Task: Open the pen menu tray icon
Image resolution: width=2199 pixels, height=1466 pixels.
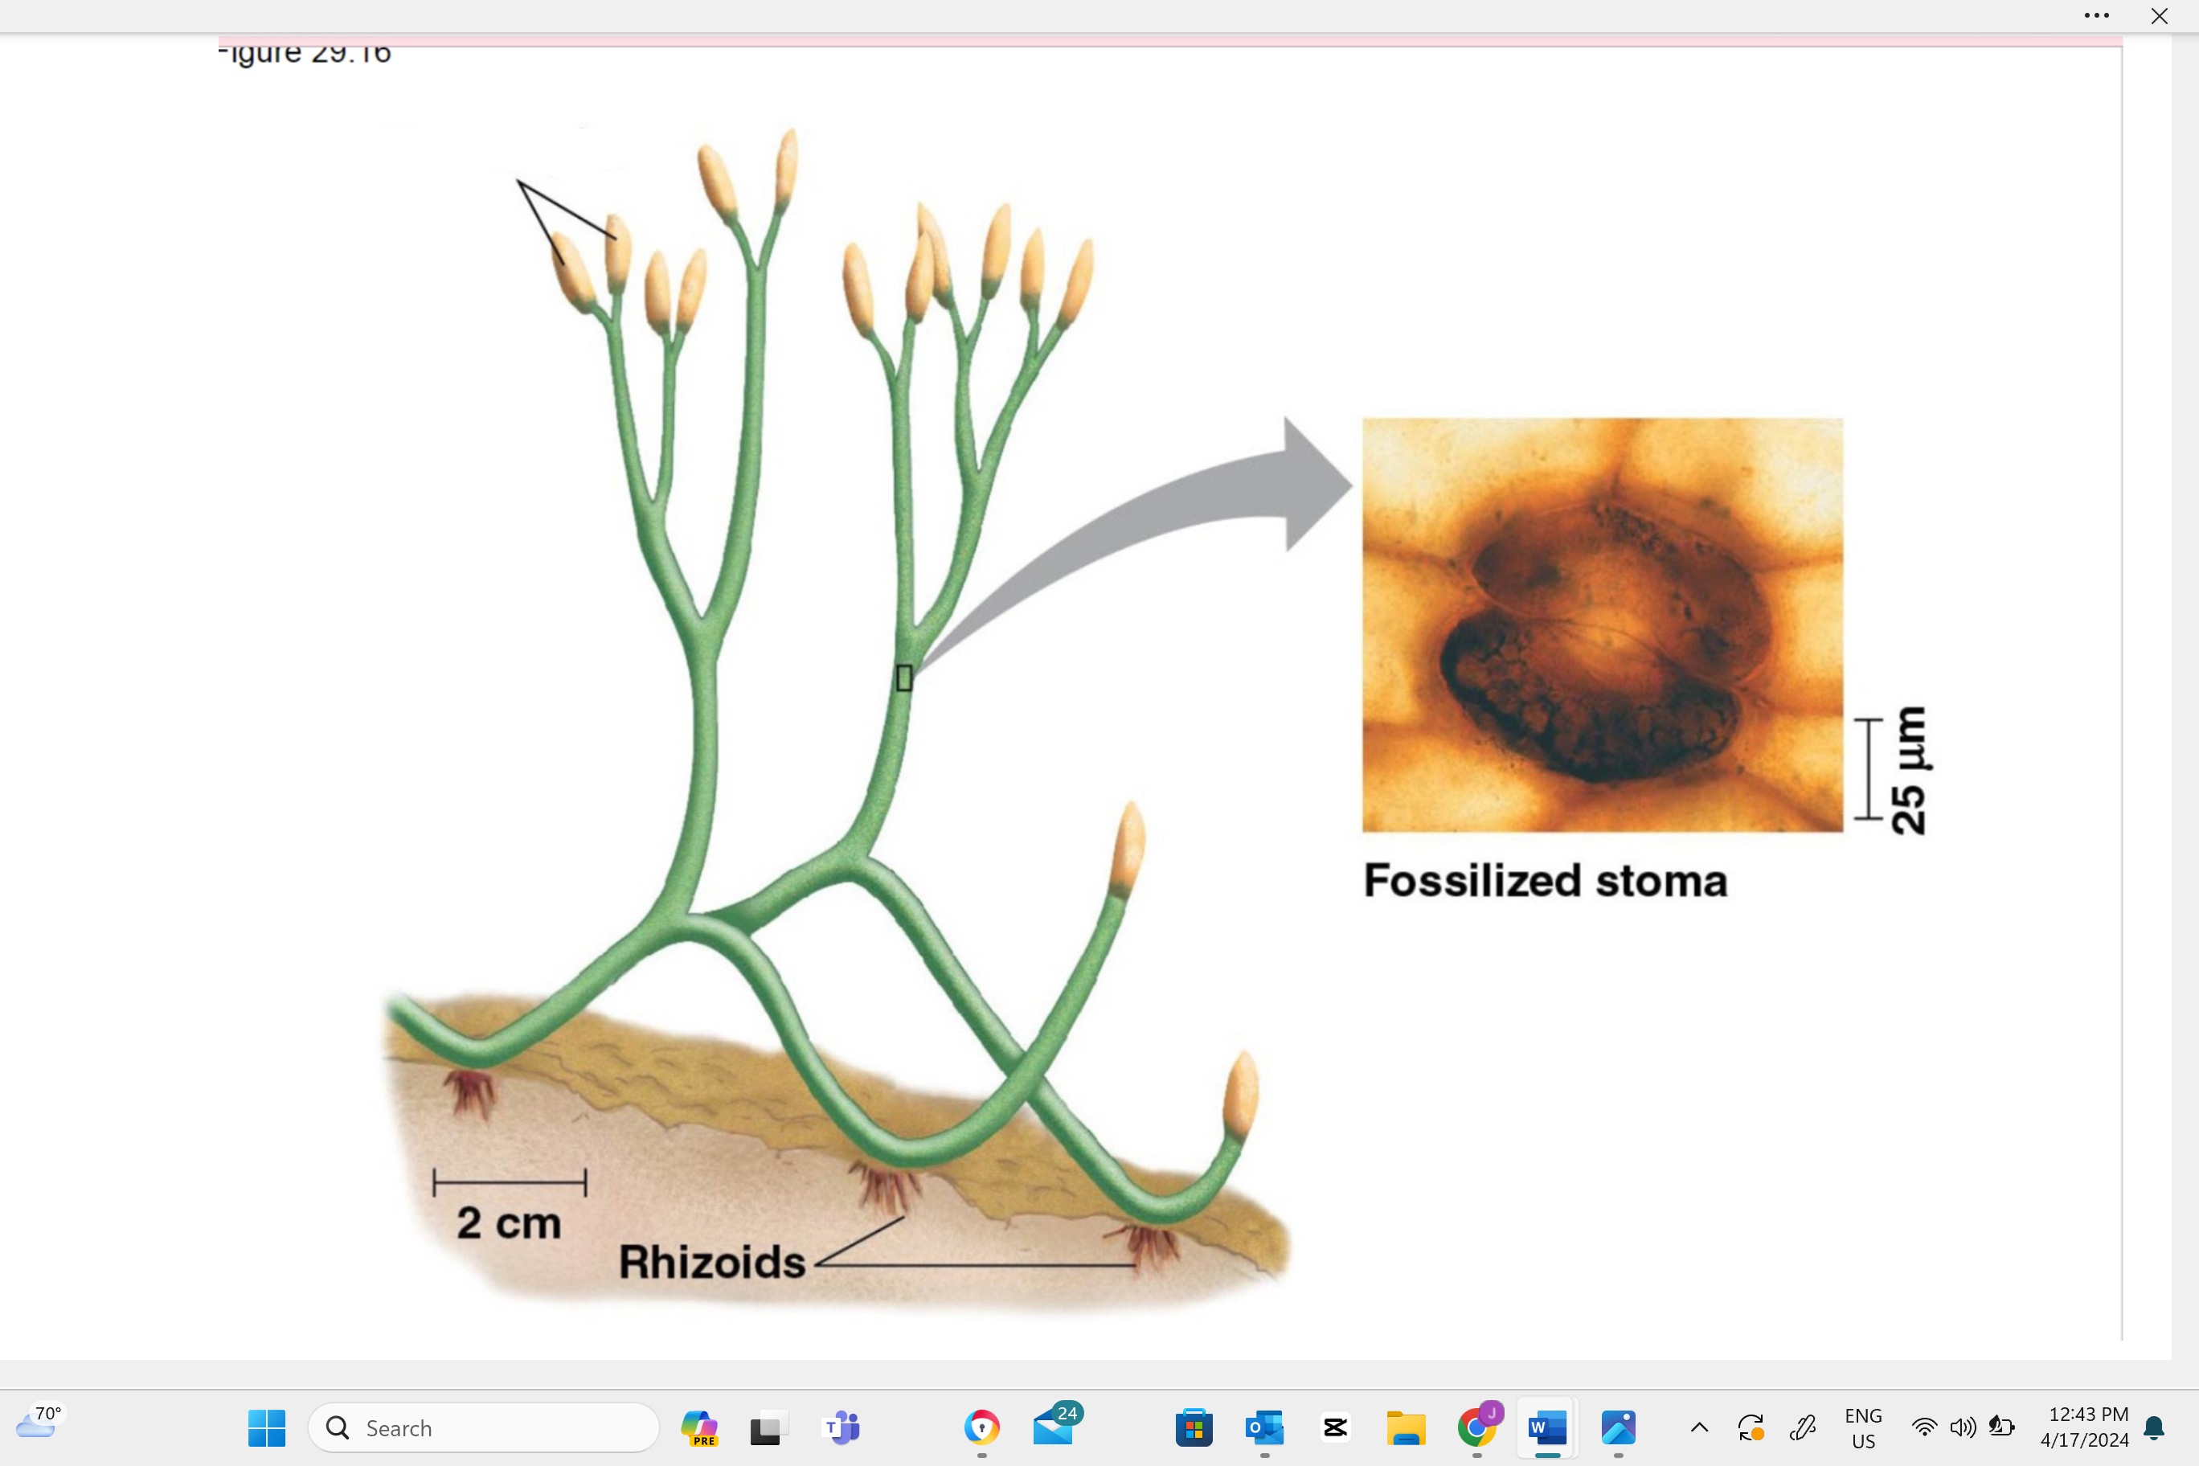Action: pyautogui.click(x=1803, y=1427)
